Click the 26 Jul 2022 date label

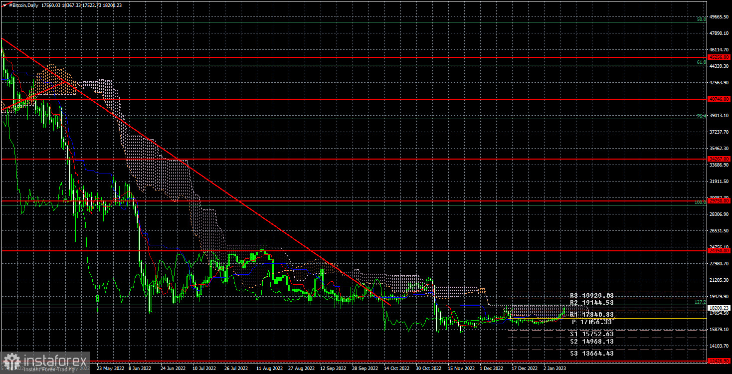(236, 369)
